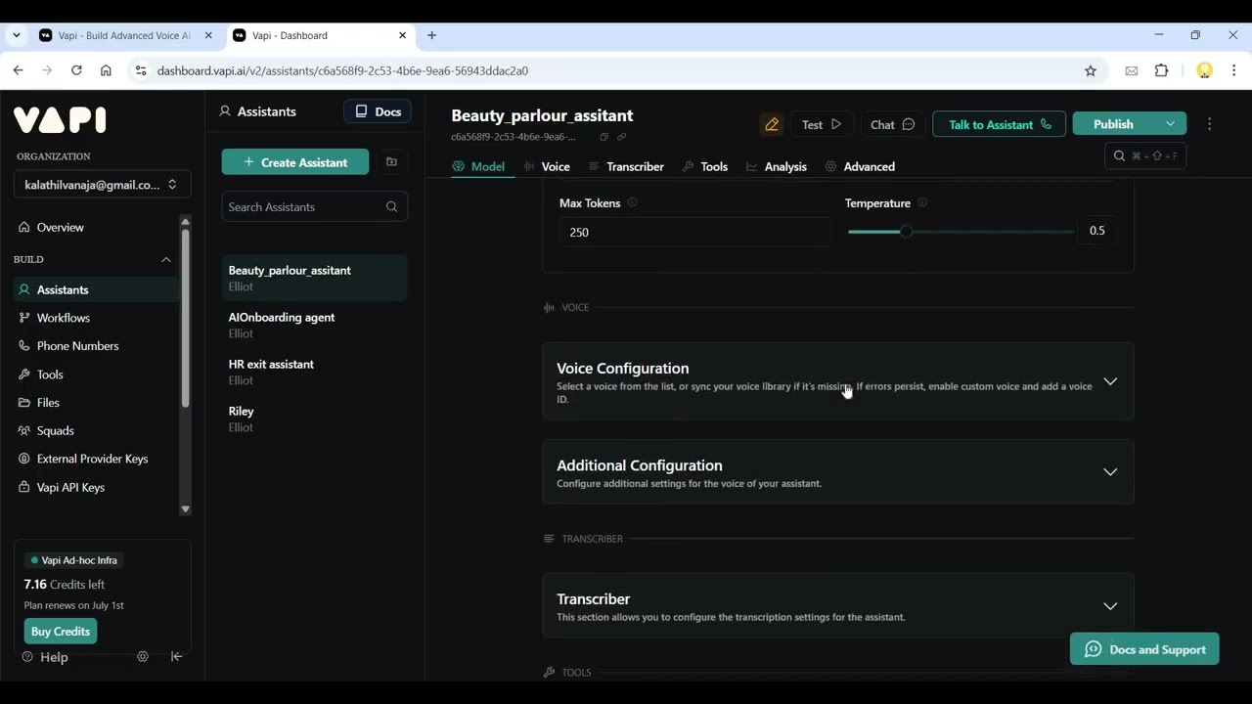Go back using browser back arrow
The width and height of the screenshot is (1252, 704).
18,70
